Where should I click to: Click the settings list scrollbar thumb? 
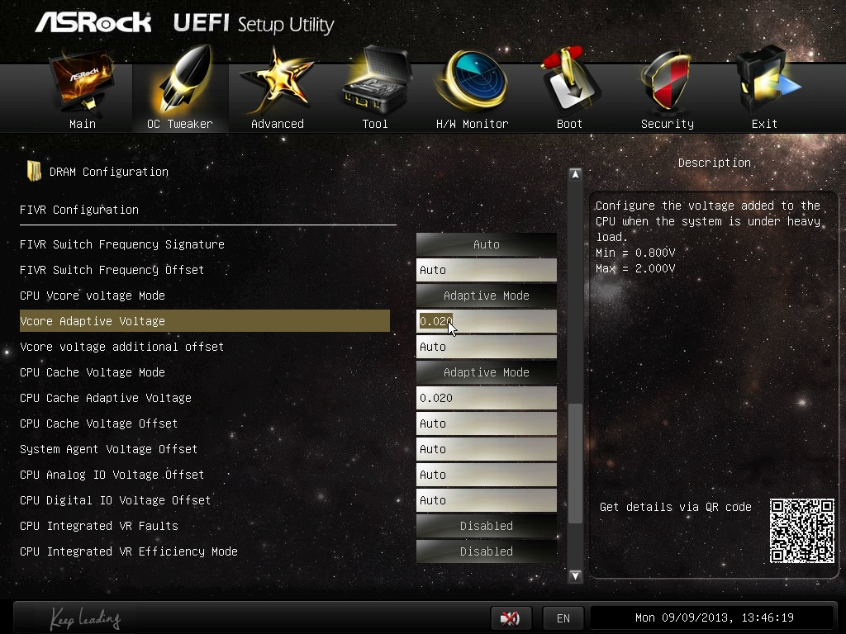click(x=576, y=463)
